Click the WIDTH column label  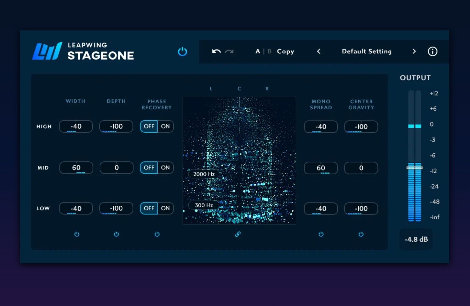75,101
